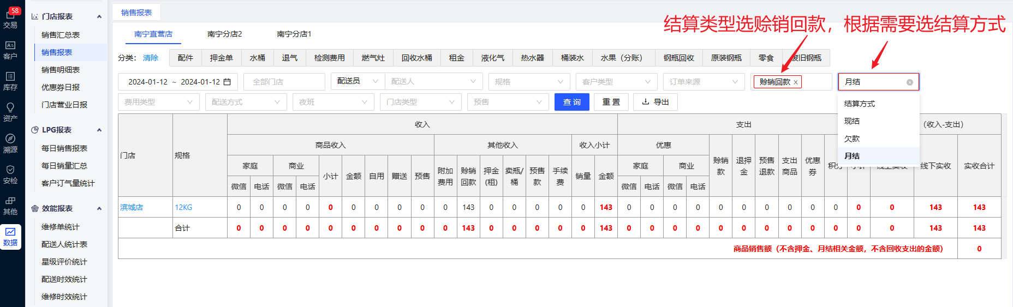This screenshot has height=307, width=1013.
Task: Switch to the 南宁分店1 tab
Action: click(294, 34)
